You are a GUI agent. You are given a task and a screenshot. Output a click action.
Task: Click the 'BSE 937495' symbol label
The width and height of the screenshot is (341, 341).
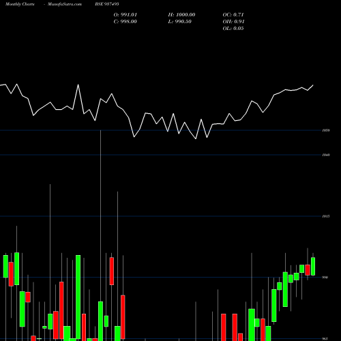(107, 4)
